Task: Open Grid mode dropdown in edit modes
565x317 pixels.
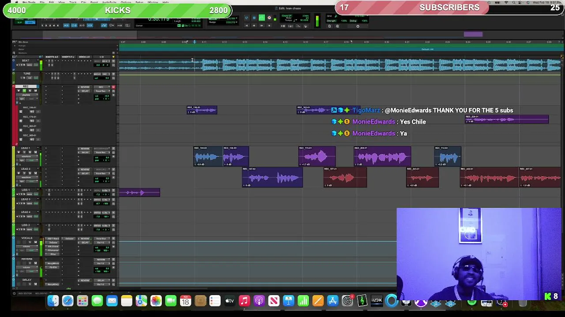Action: click(30, 22)
